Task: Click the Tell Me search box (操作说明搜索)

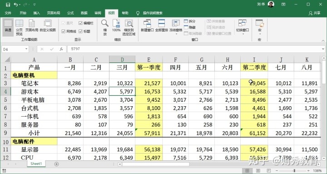Action: click(153, 13)
